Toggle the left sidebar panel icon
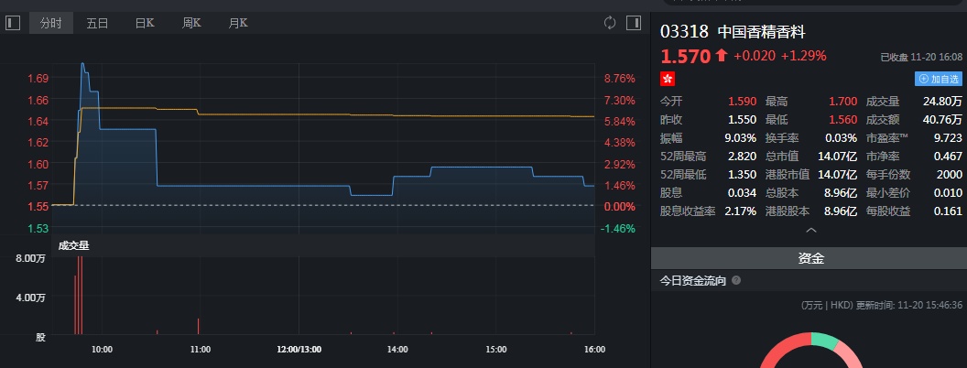This screenshot has width=967, height=368. (x=13, y=23)
